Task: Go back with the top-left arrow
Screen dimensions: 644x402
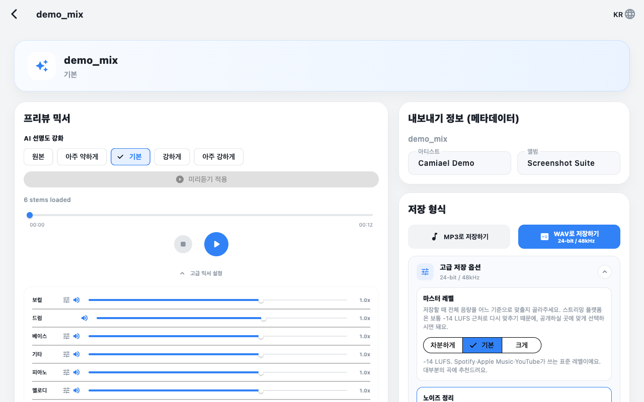Action: pos(14,14)
